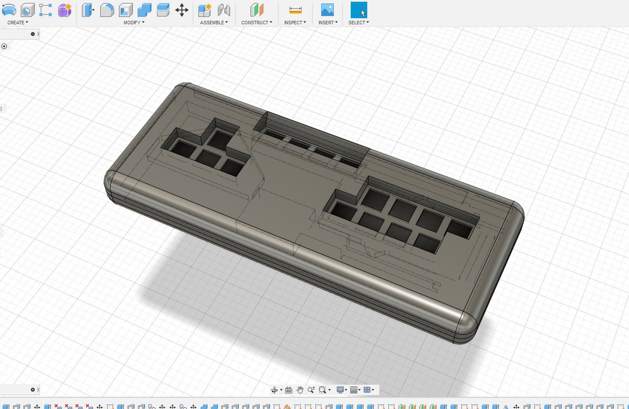Click the Offset Face tool icon
The image size is (629, 409).
pos(163,9)
